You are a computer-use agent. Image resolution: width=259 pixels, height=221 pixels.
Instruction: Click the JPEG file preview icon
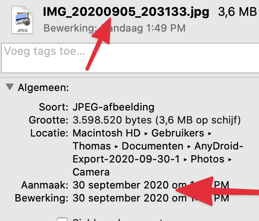pos(22,20)
